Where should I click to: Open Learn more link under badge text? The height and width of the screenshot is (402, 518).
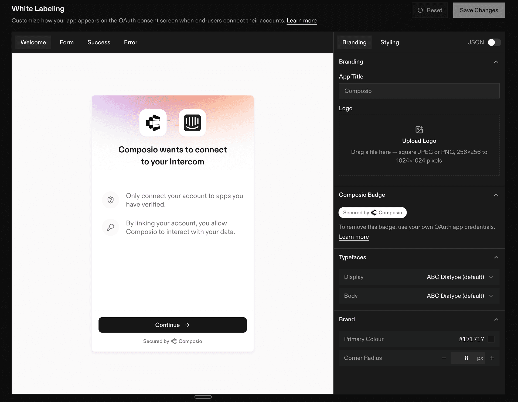[354, 237]
